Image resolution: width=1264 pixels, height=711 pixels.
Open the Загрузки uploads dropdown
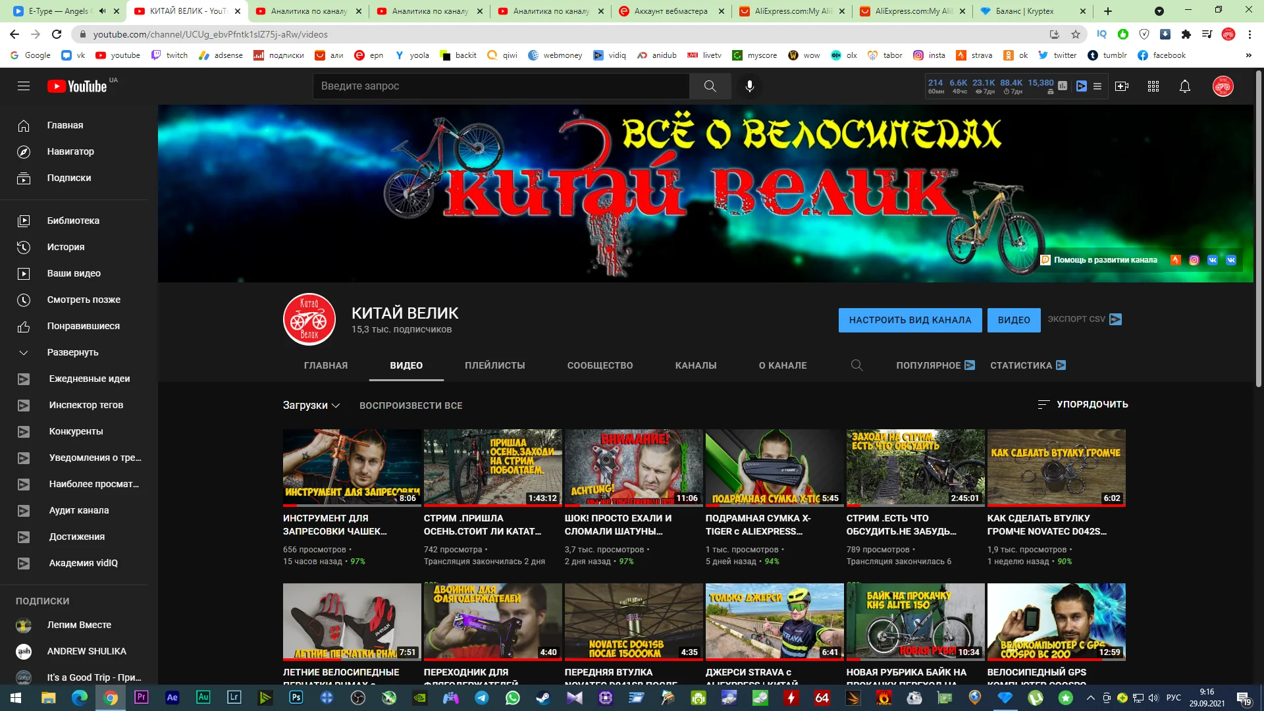[x=311, y=406]
